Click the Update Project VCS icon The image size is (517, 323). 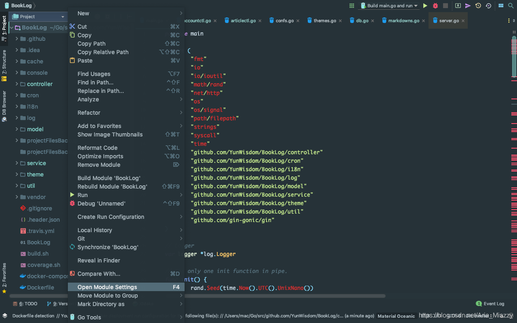pos(458,6)
